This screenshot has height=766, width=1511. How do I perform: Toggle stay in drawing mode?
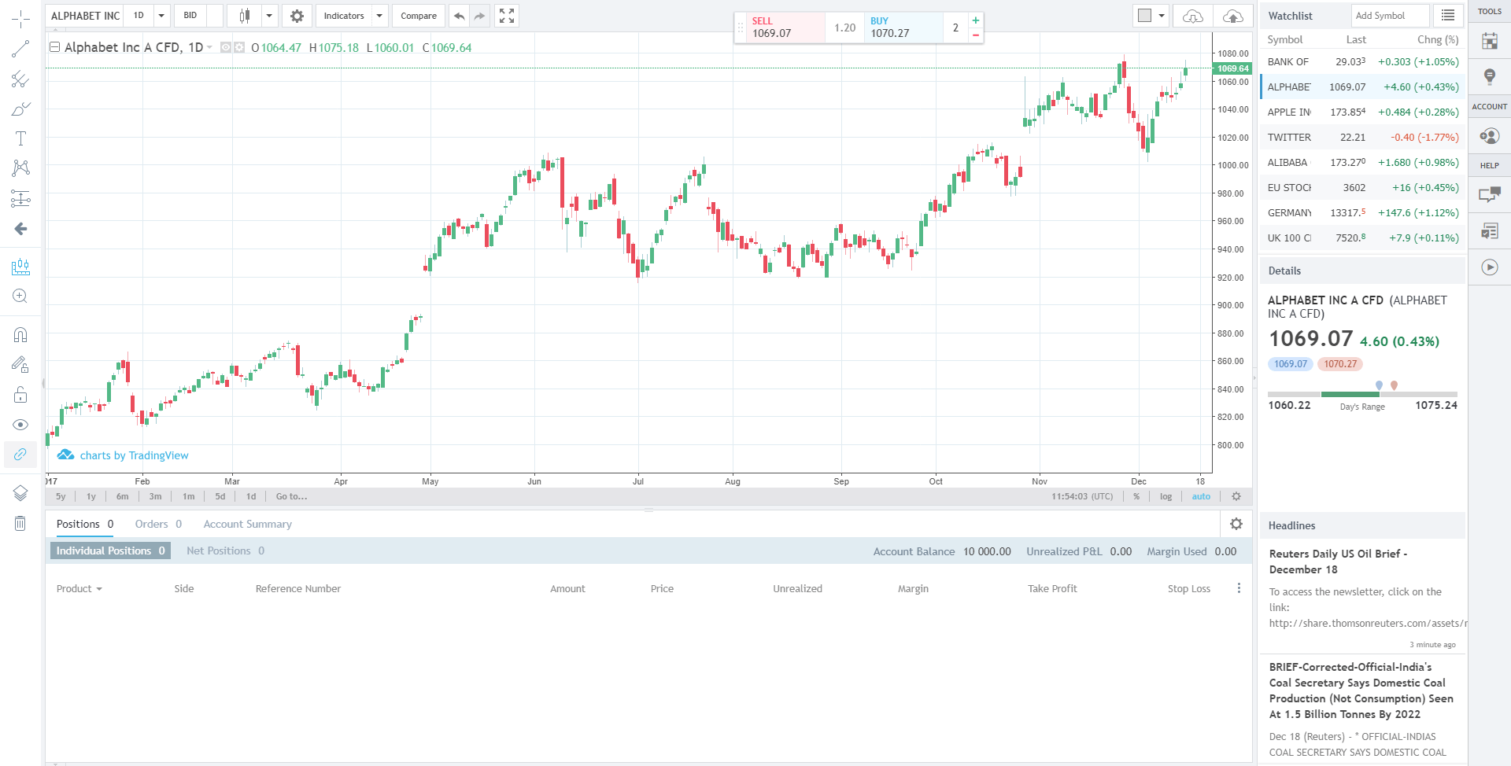(20, 364)
